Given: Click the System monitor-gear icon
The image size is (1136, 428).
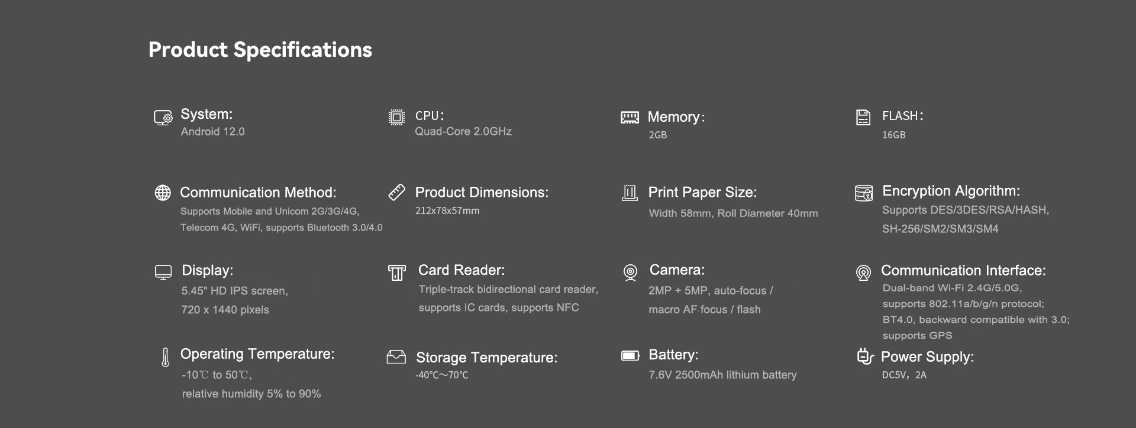Looking at the screenshot, I should click(163, 118).
